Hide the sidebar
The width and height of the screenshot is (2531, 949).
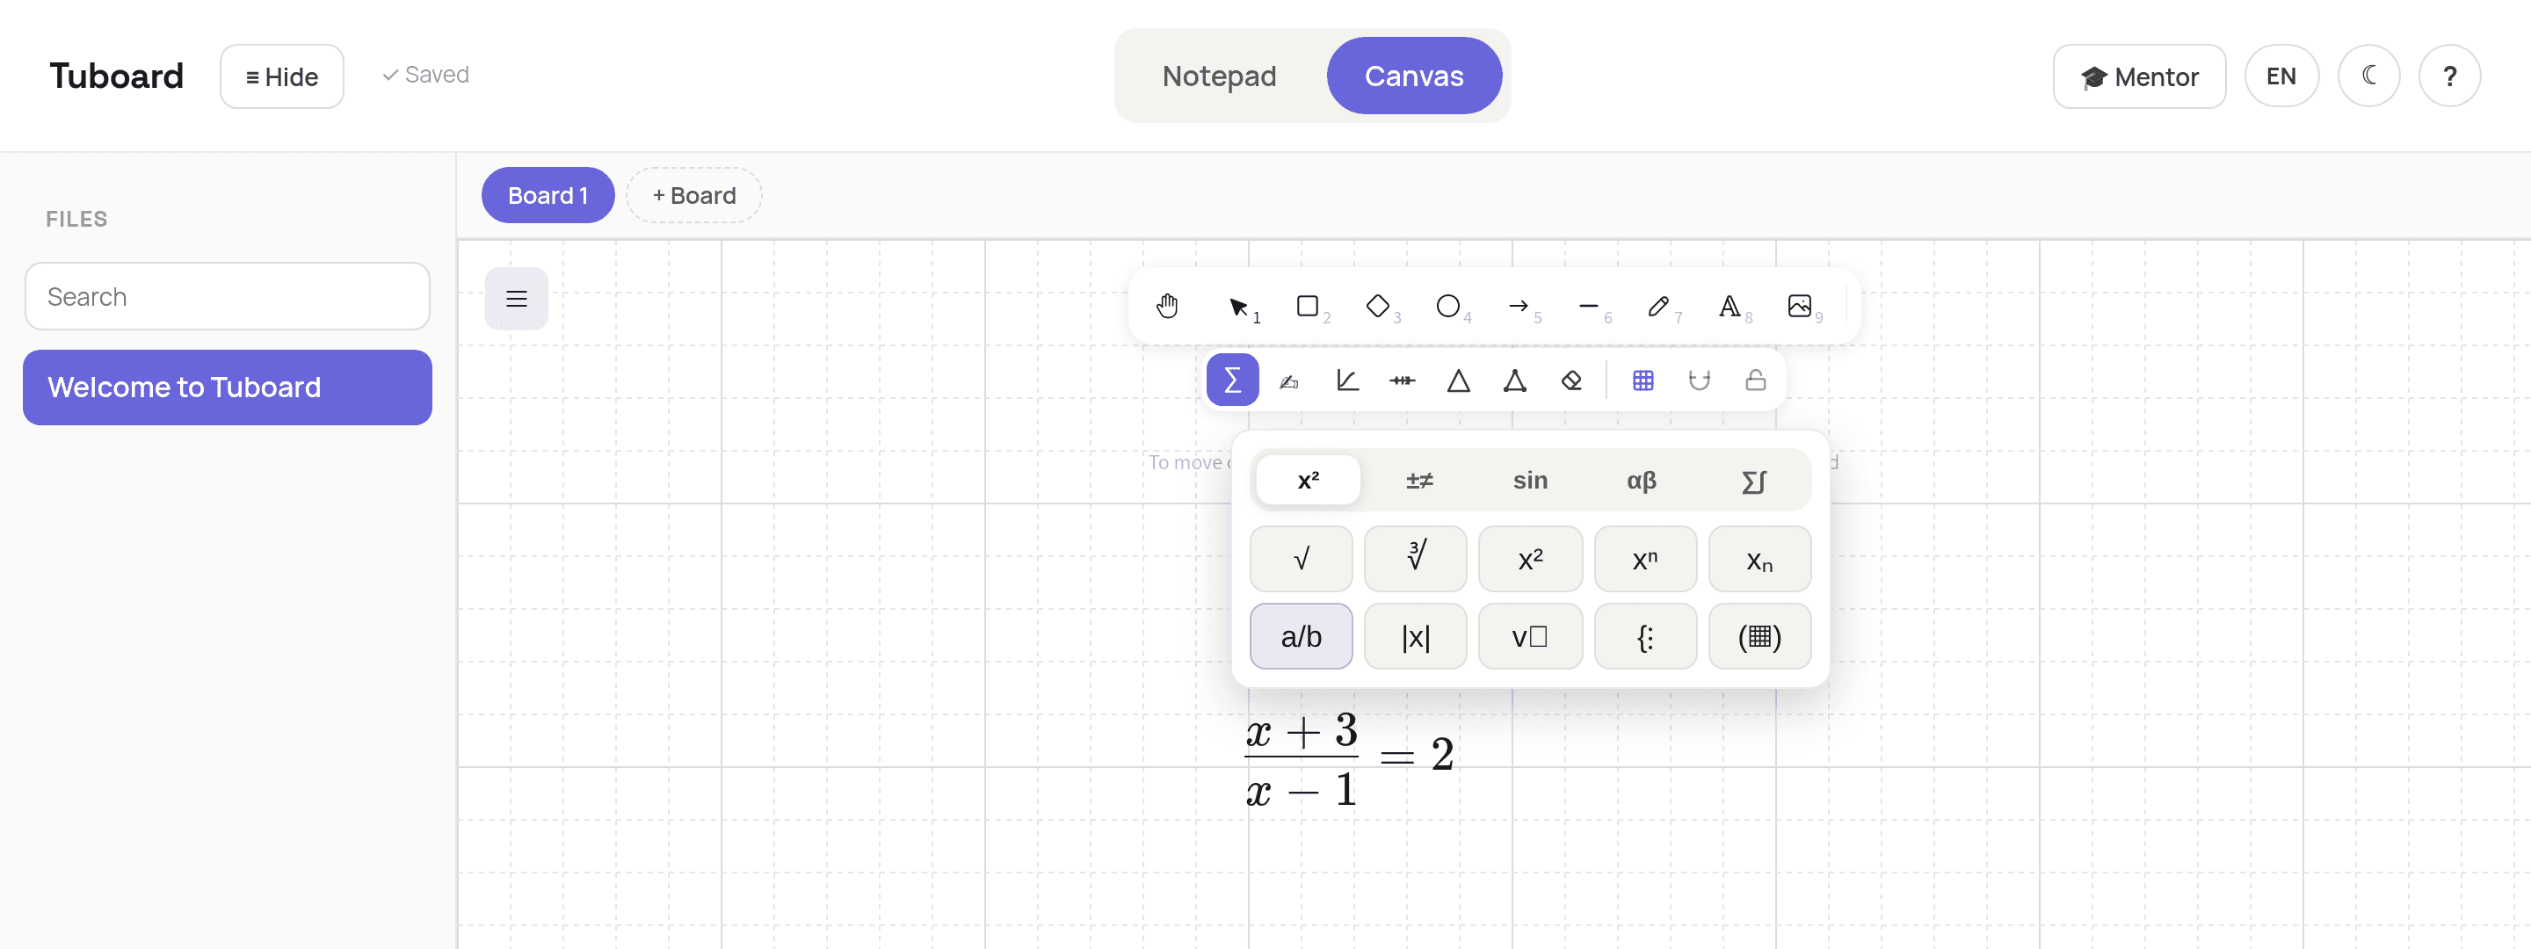(282, 76)
